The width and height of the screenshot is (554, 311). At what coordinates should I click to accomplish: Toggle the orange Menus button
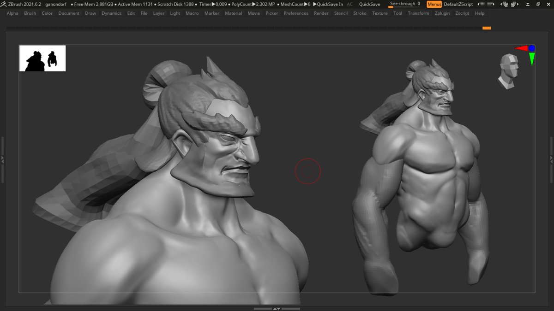pos(434,4)
